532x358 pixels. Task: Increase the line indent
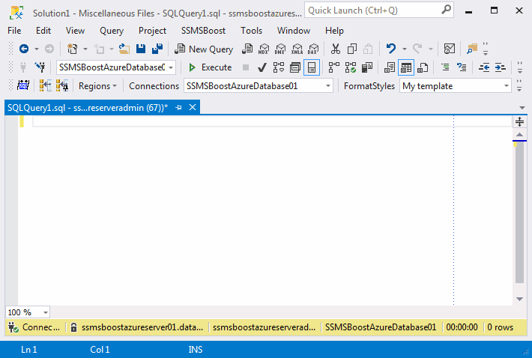pos(501,67)
